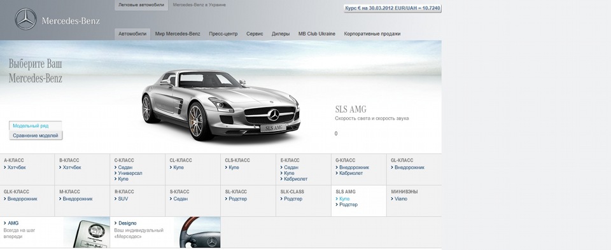Open the Мир Mercedes-Benz menu
Image resolution: width=611 pixels, height=250 pixels.
(x=178, y=34)
